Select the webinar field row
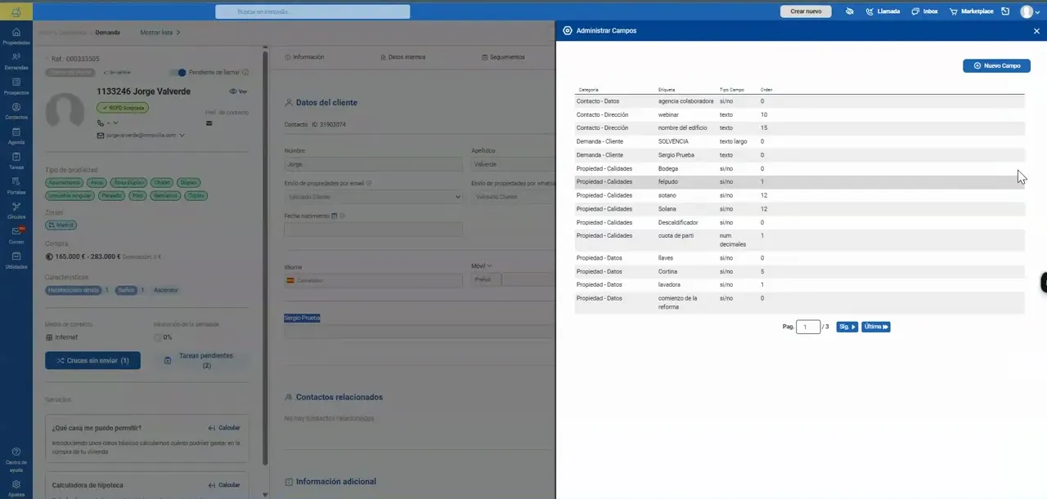 pos(799,115)
